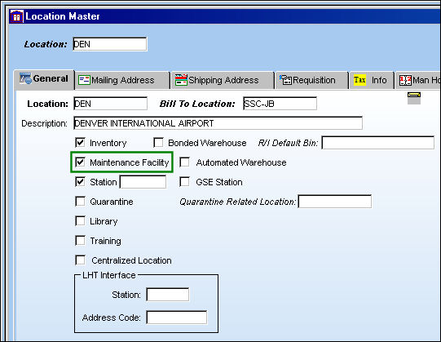The image size is (441, 342).
Task: Switch to the Mailing Address tab
Action: [122, 80]
